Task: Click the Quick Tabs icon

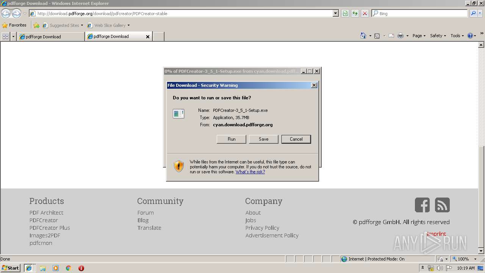Action: [x=5, y=36]
